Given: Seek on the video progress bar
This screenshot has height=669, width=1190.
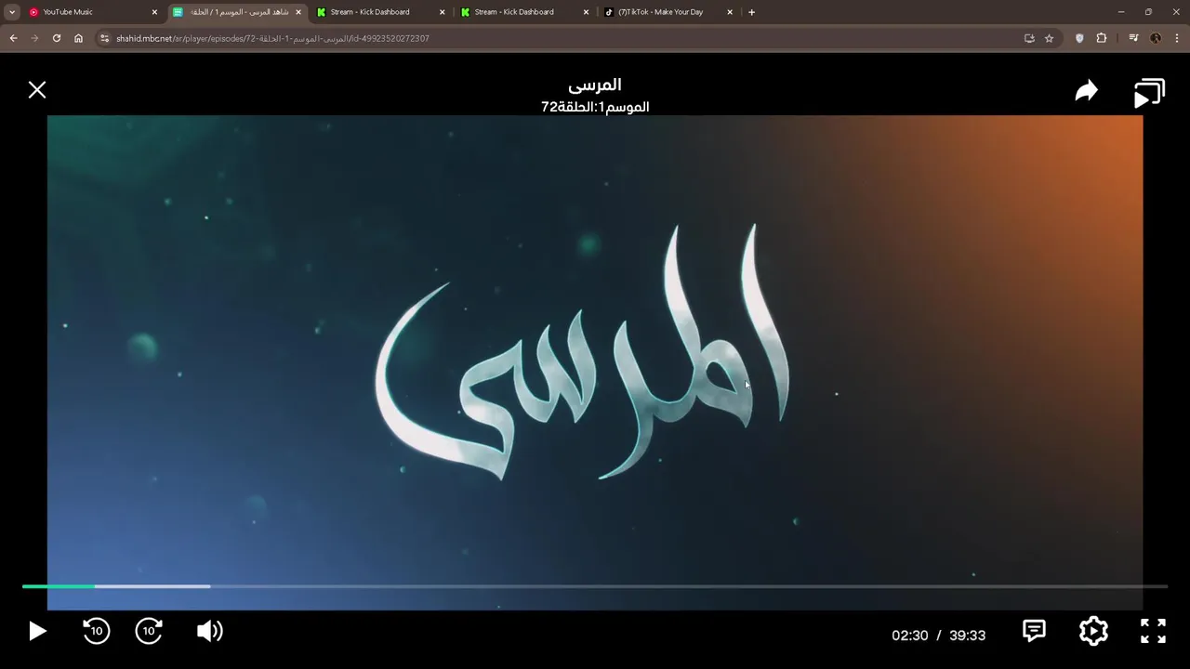Looking at the screenshot, I should [x=595, y=586].
